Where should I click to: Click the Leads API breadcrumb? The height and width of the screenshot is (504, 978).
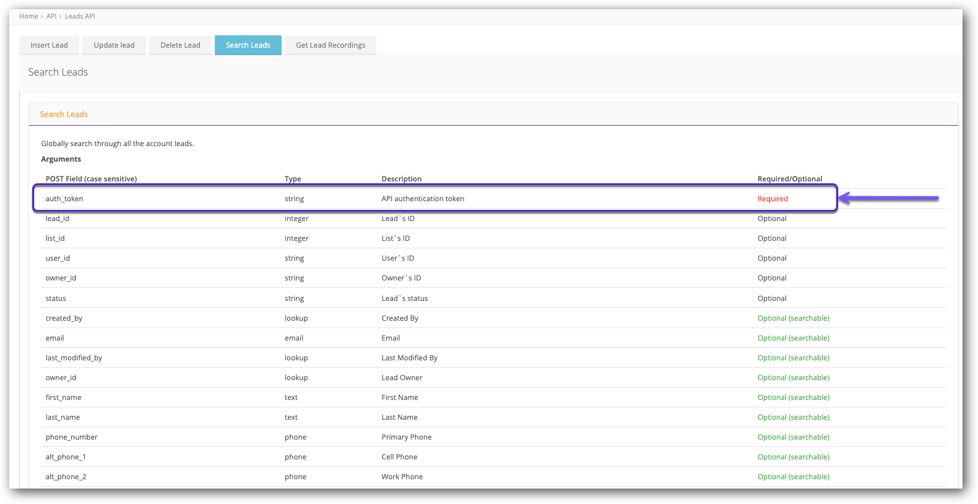(x=80, y=16)
